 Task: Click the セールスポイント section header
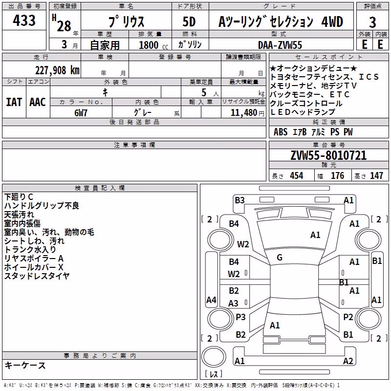click(x=328, y=57)
